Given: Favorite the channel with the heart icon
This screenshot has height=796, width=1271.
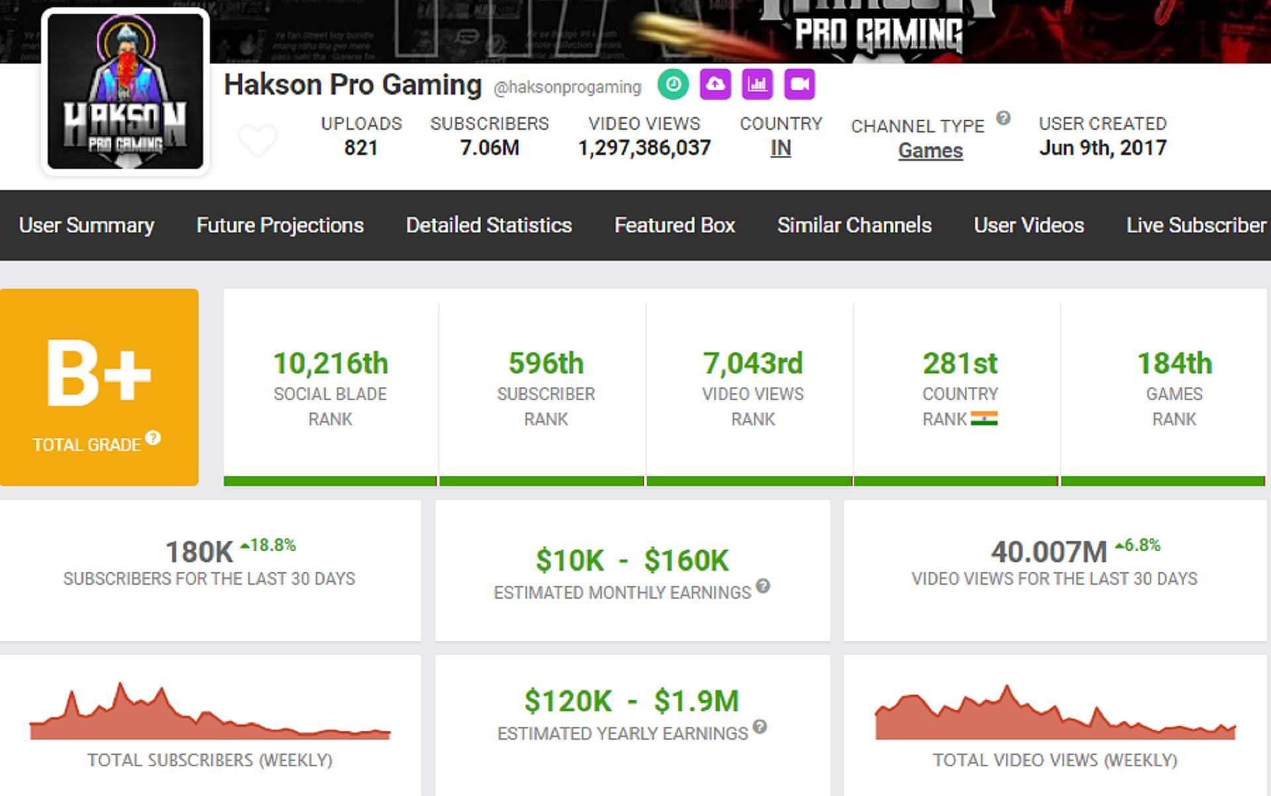Looking at the screenshot, I should pos(258,141).
